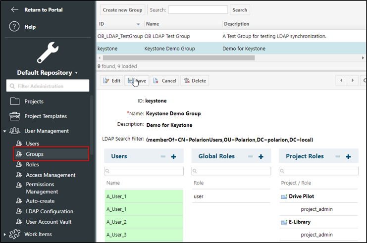Click the Project Templates icon
This screenshot has width=367, height=243.
[15, 116]
